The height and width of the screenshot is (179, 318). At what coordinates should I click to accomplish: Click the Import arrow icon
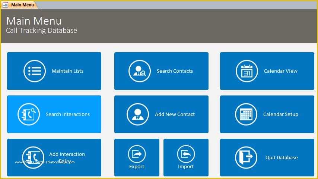tap(186, 154)
